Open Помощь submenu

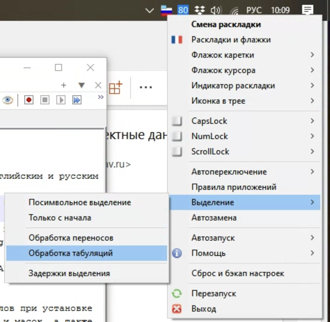tap(245, 253)
